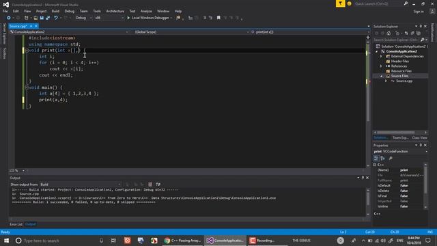Screen dimensions: 437x246
Task: Select the Resource Files folder
Action: click(401, 71)
